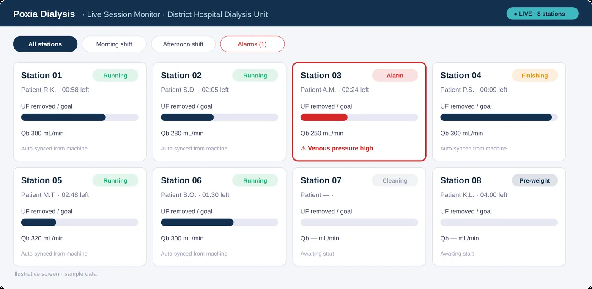Click the Qb 250 mL/min value
The width and height of the screenshot is (592, 289).
click(322, 133)
